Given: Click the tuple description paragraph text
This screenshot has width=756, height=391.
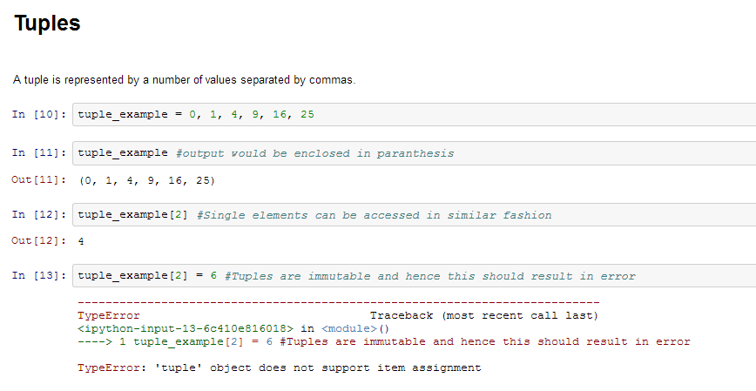Looking at the screenshot, I should click(x=184, y=80).
